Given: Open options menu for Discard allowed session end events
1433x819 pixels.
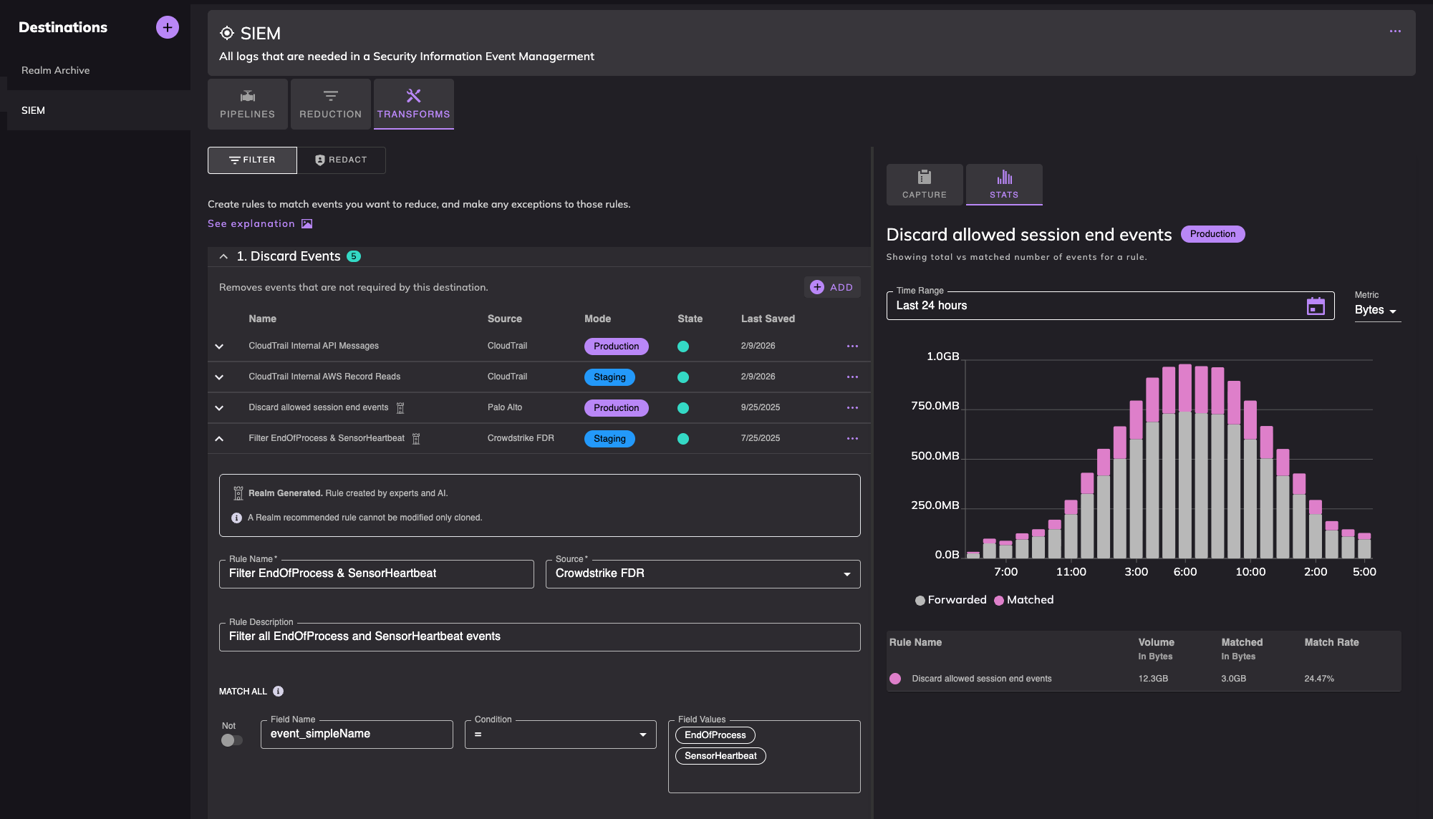Looking at the screenshot, I should click(851, 407).
